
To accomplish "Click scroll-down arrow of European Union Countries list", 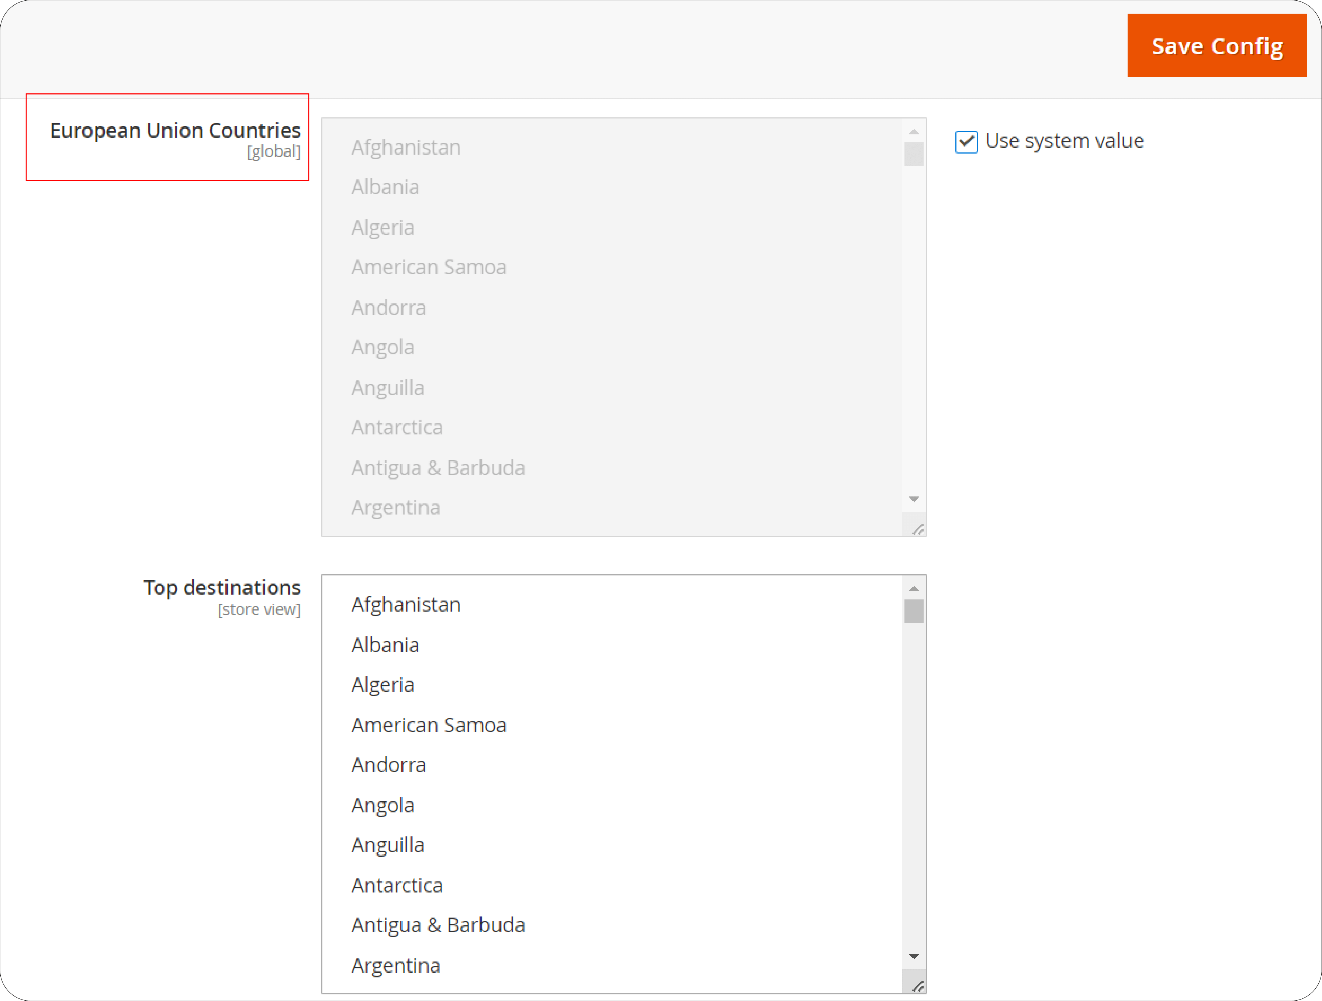I will click(914, 499).
